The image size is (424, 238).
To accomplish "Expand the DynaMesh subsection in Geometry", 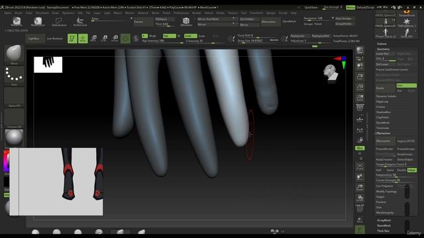I will coord(383,123).
